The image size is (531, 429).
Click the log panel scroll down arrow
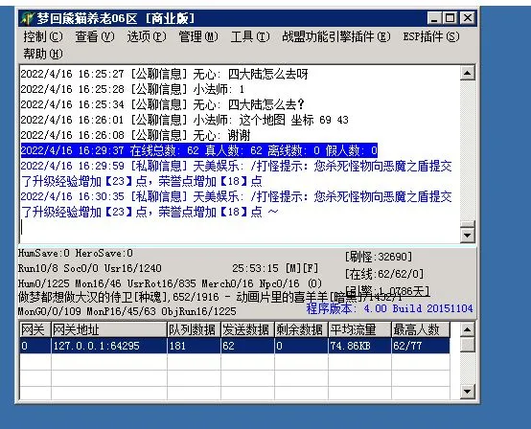tap(468, 236)
